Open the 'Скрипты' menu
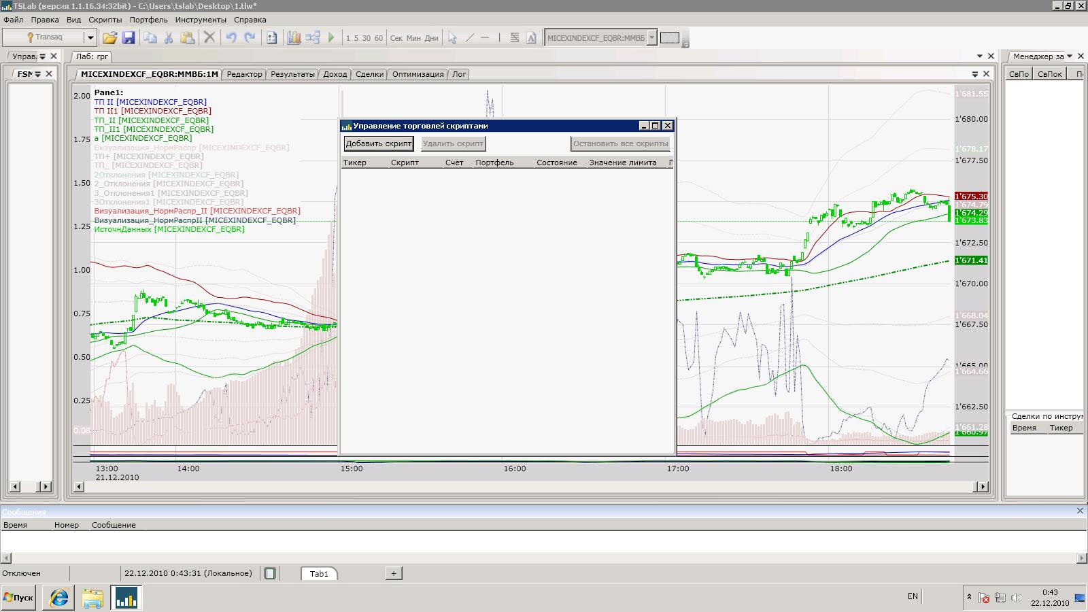1088x612 pixels. click(105, 20)
